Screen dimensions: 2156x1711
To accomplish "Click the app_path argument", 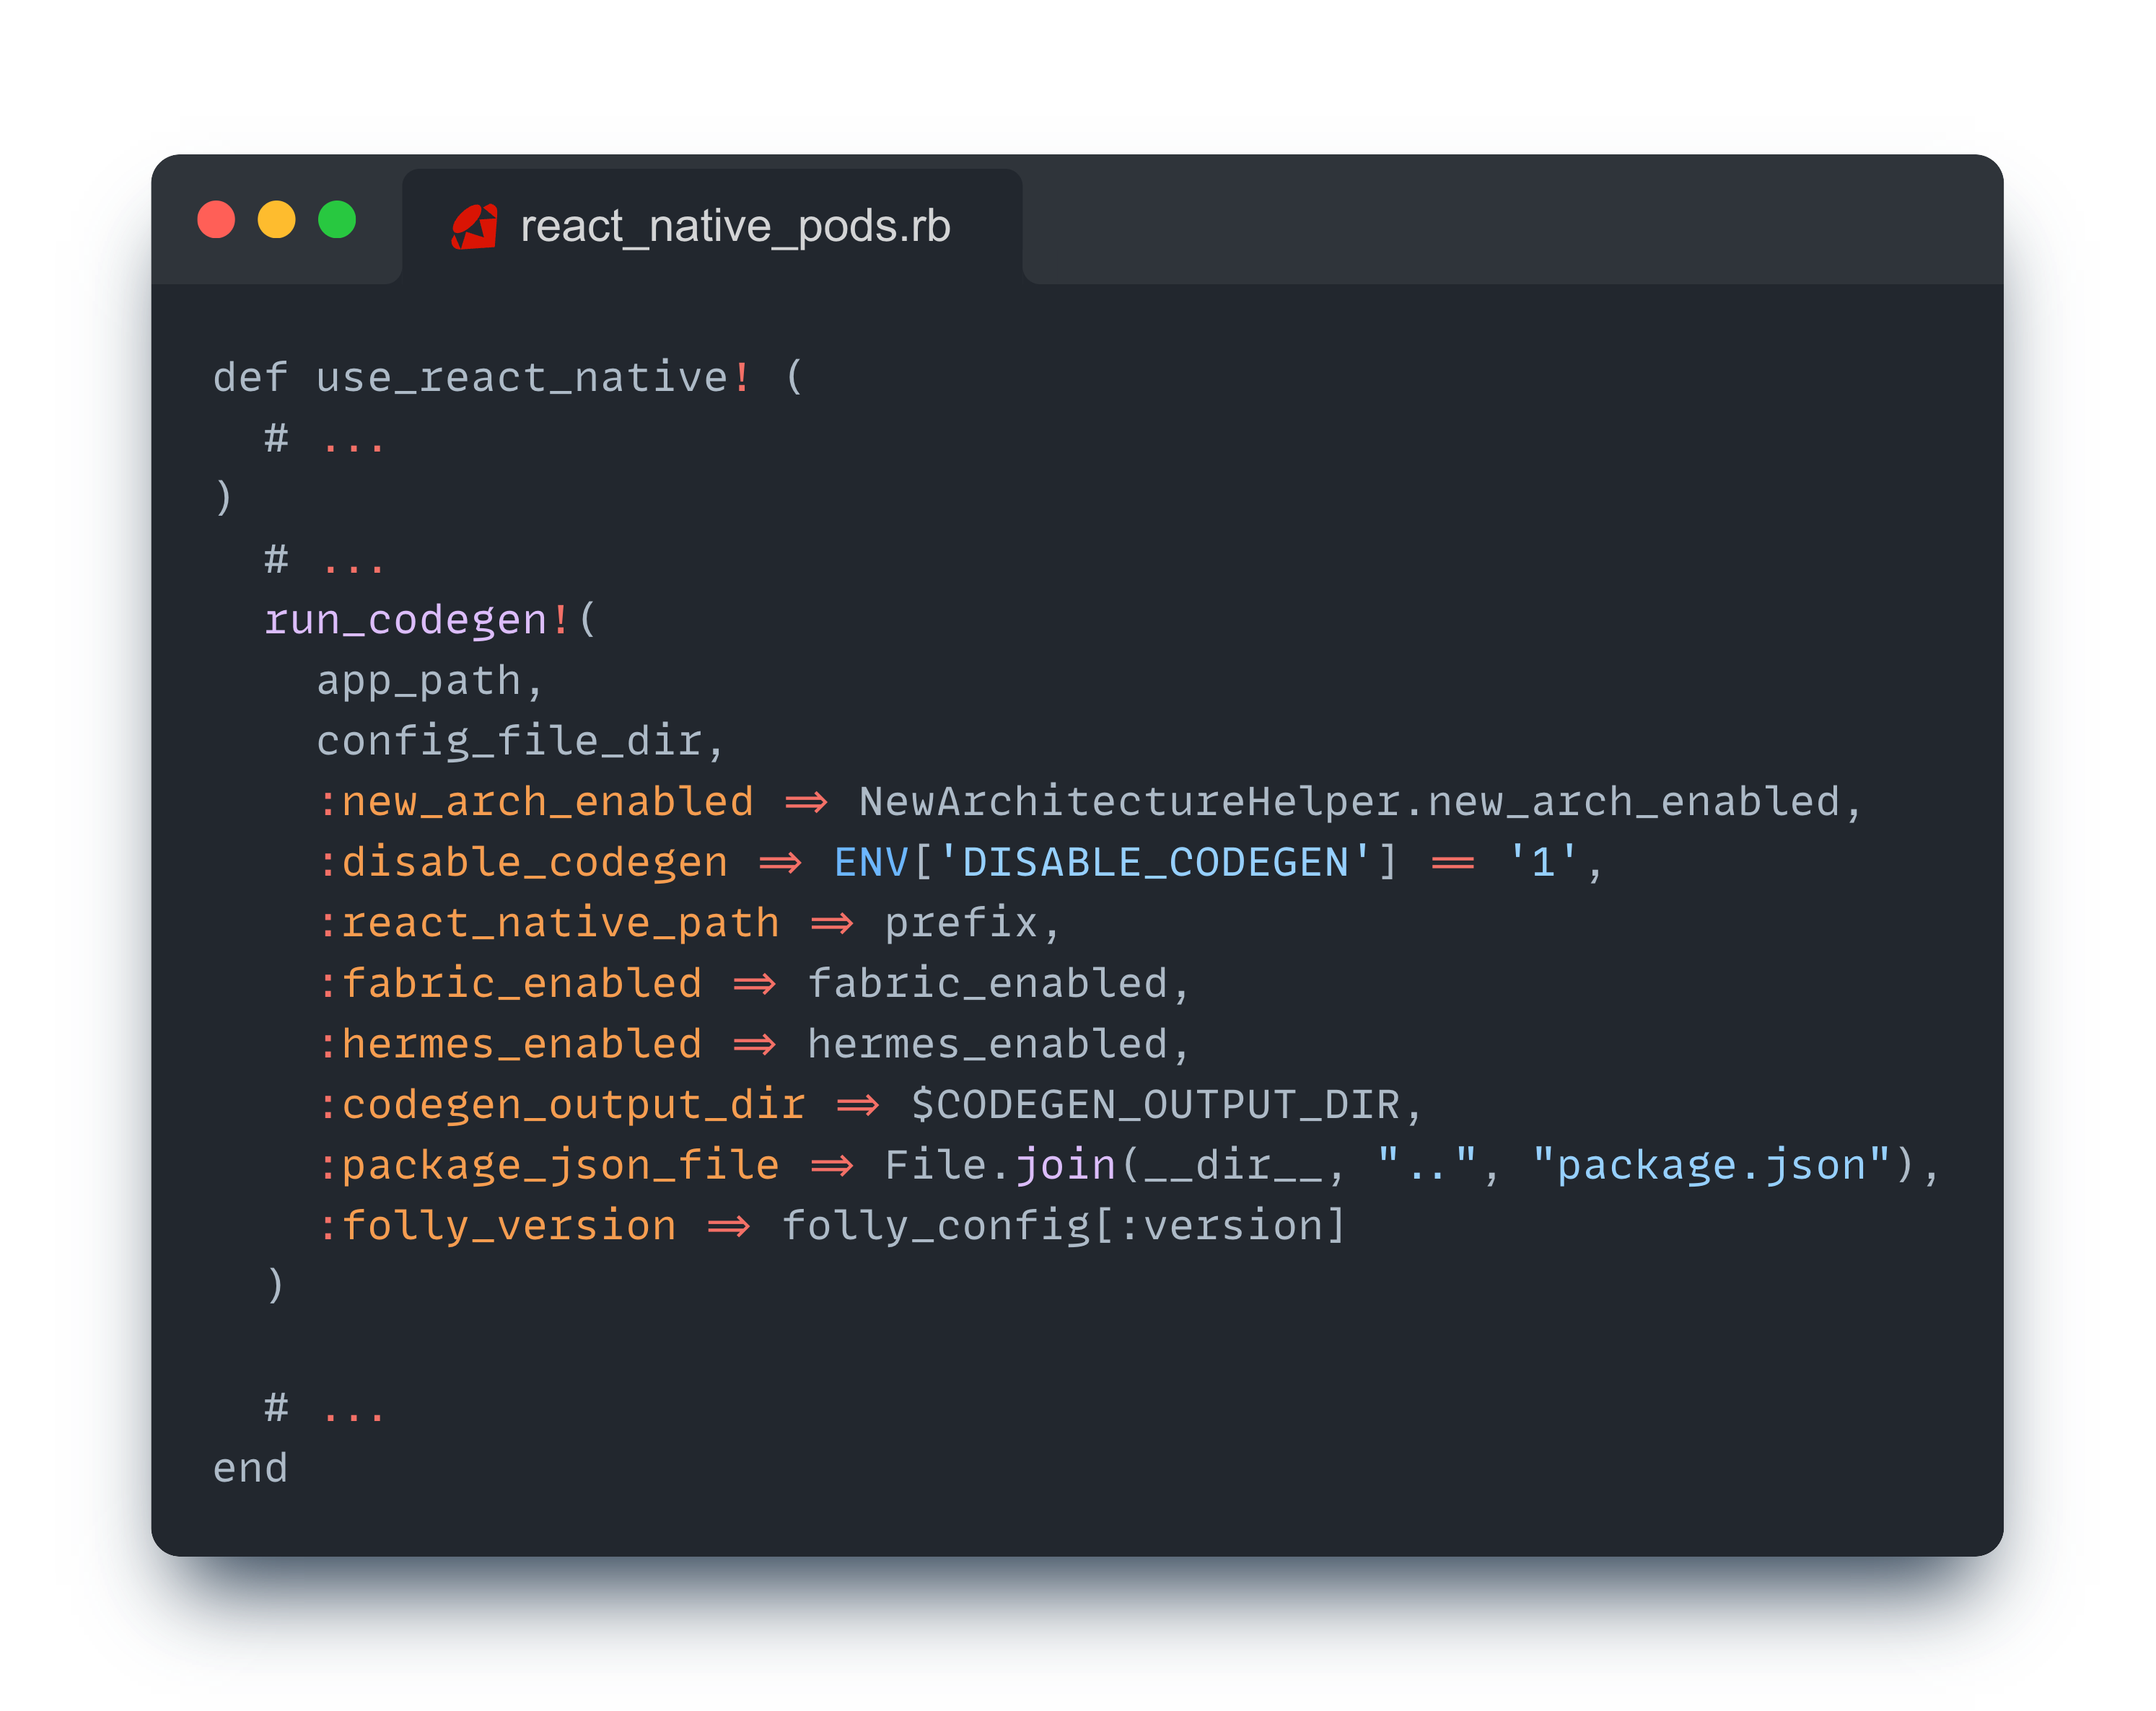I will [420, 682].
